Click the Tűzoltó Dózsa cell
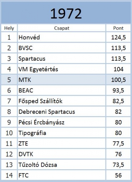Image resolution: width=132 pixels, height=182 pixels. 61,165
